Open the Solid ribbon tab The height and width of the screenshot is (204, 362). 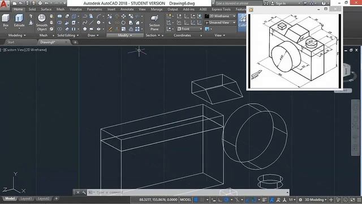point(32,9)
